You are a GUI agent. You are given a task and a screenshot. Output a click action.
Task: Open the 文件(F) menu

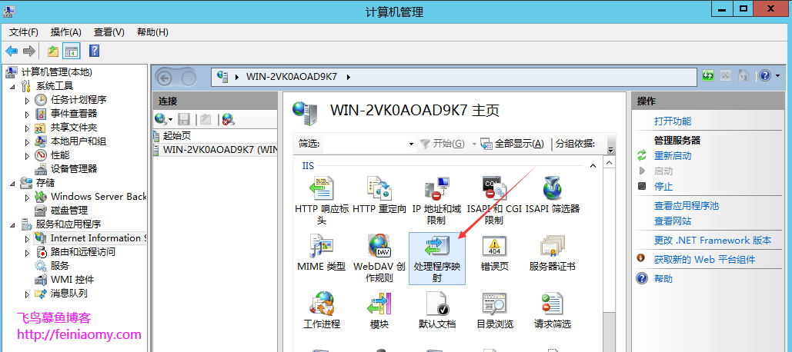click(24, 32)
